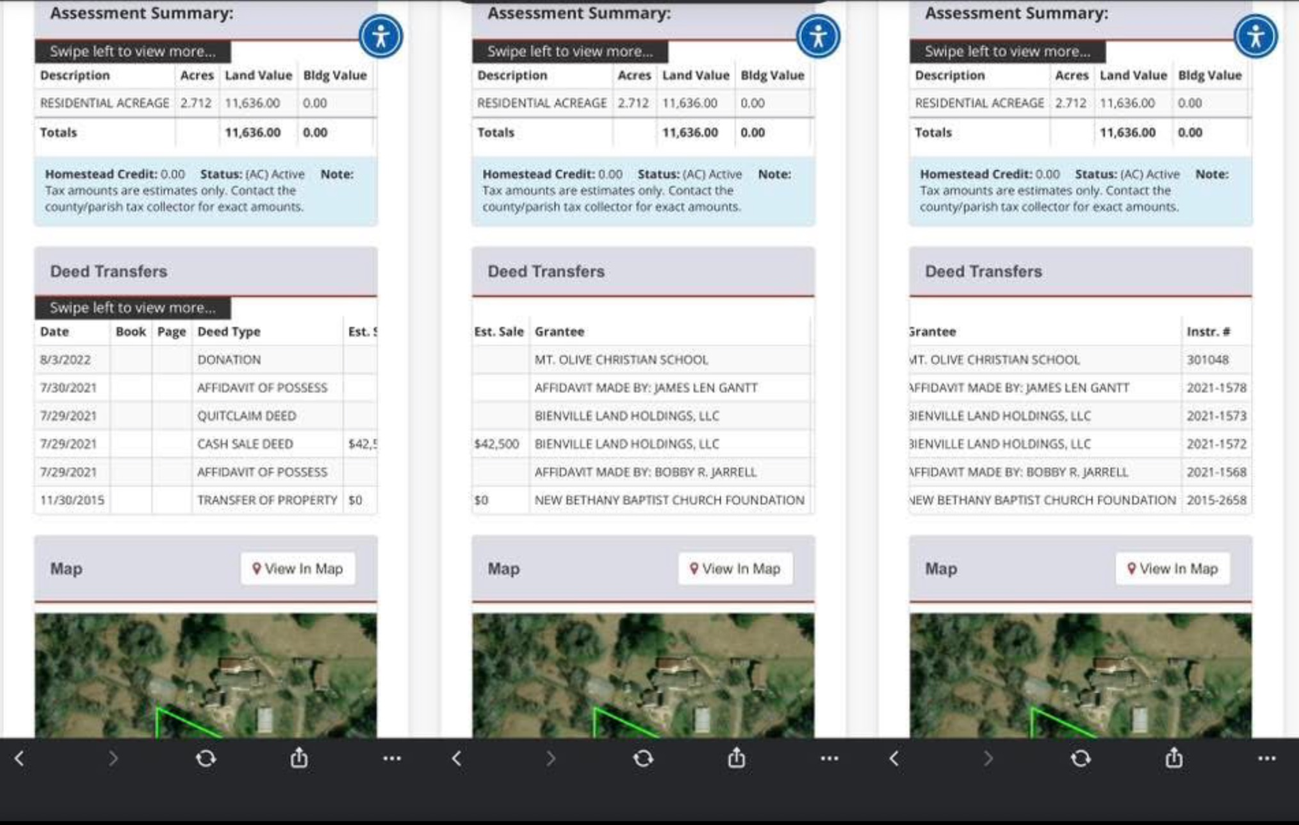Viewport: 1299px width, 825px height.
Task: Click View In Map in the right panel
Action: click(x=1173, y=569)
